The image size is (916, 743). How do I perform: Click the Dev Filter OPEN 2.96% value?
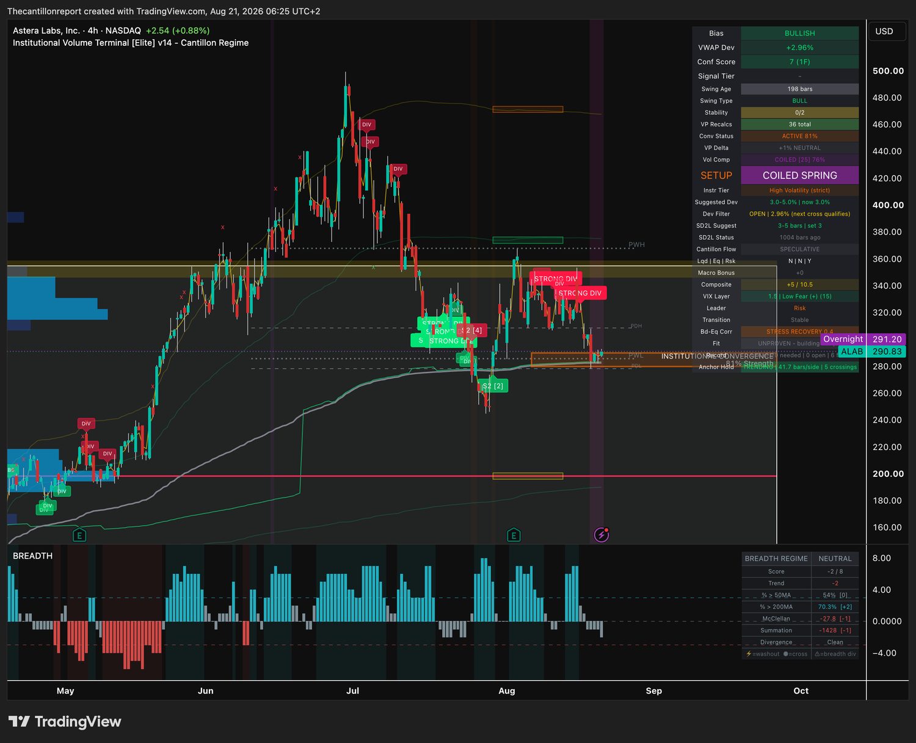(800, 214)
